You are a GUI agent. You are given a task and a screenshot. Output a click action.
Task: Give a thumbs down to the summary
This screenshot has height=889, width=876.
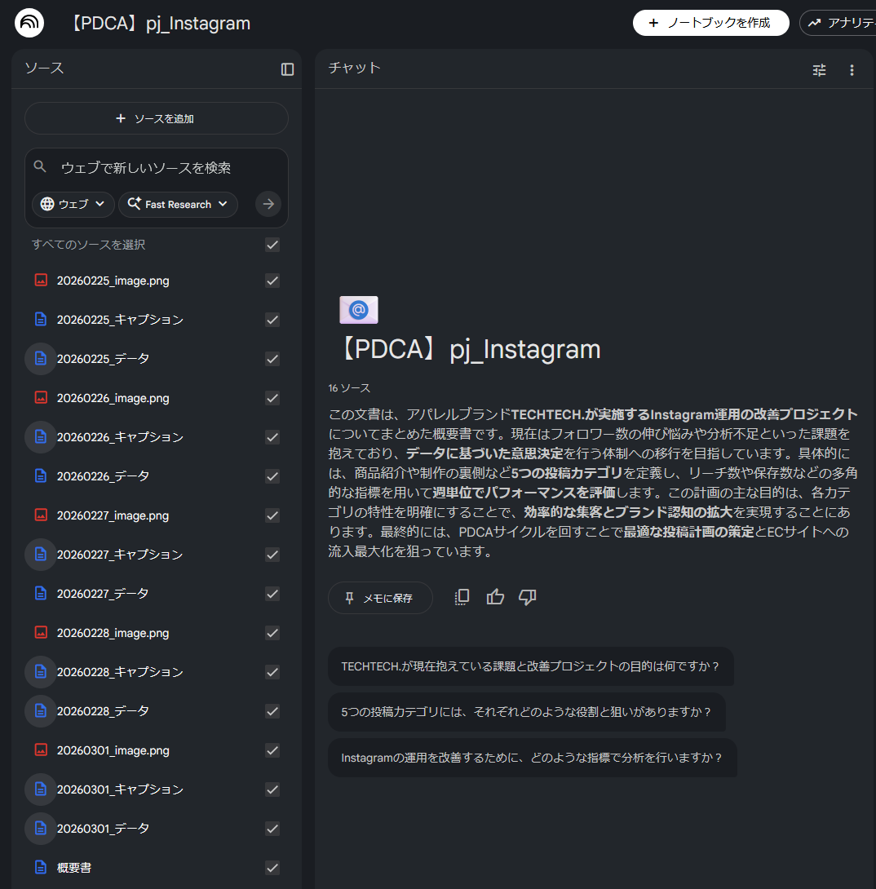tap(527, 596)
